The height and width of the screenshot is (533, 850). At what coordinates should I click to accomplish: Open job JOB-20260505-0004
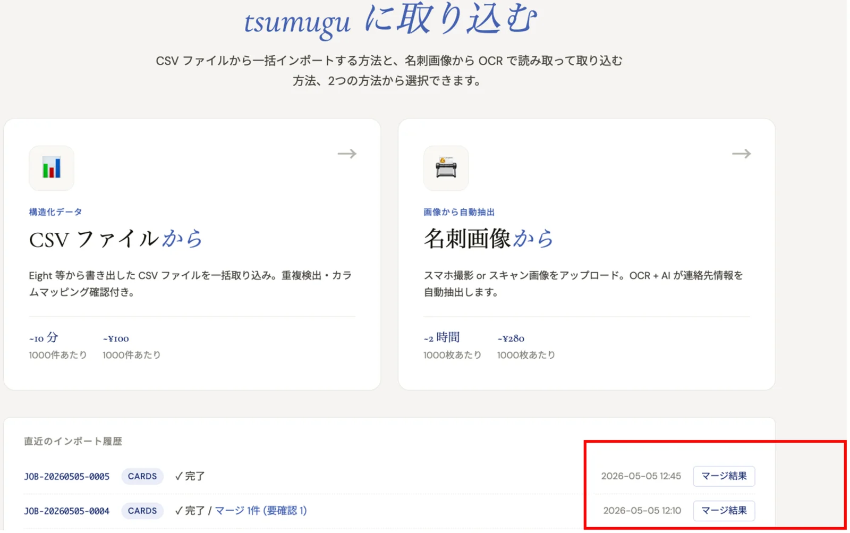(67, 511)
